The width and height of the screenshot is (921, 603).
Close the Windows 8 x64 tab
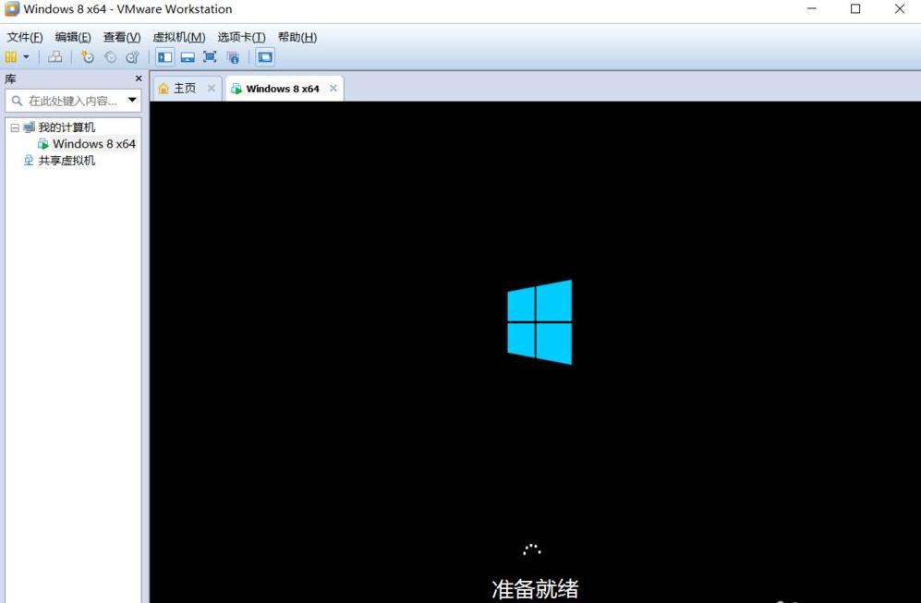[x=333, y=88]
